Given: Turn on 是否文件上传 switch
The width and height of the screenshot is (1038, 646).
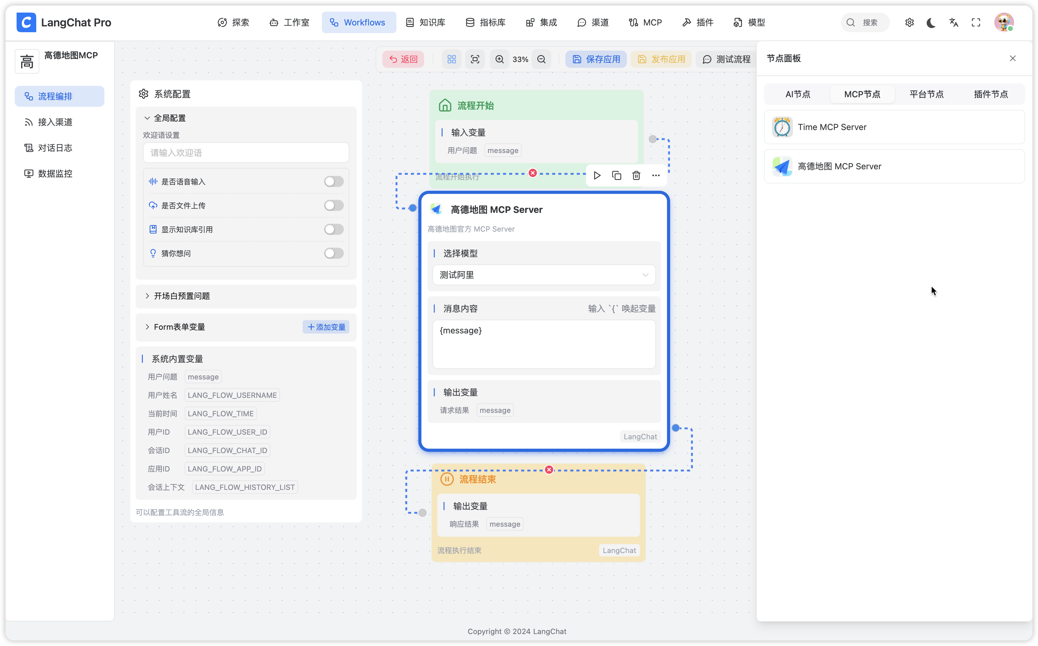Looking at the screenshot, I should [334, 206].
